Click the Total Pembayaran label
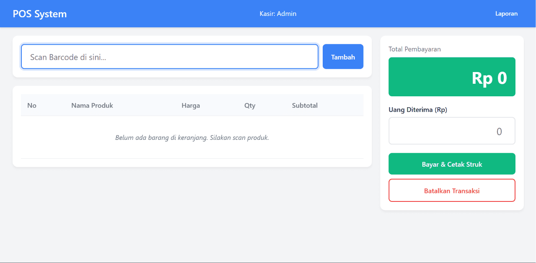This screenshot has height=263, width=536. pyautogui.click(x=414, y=49)
